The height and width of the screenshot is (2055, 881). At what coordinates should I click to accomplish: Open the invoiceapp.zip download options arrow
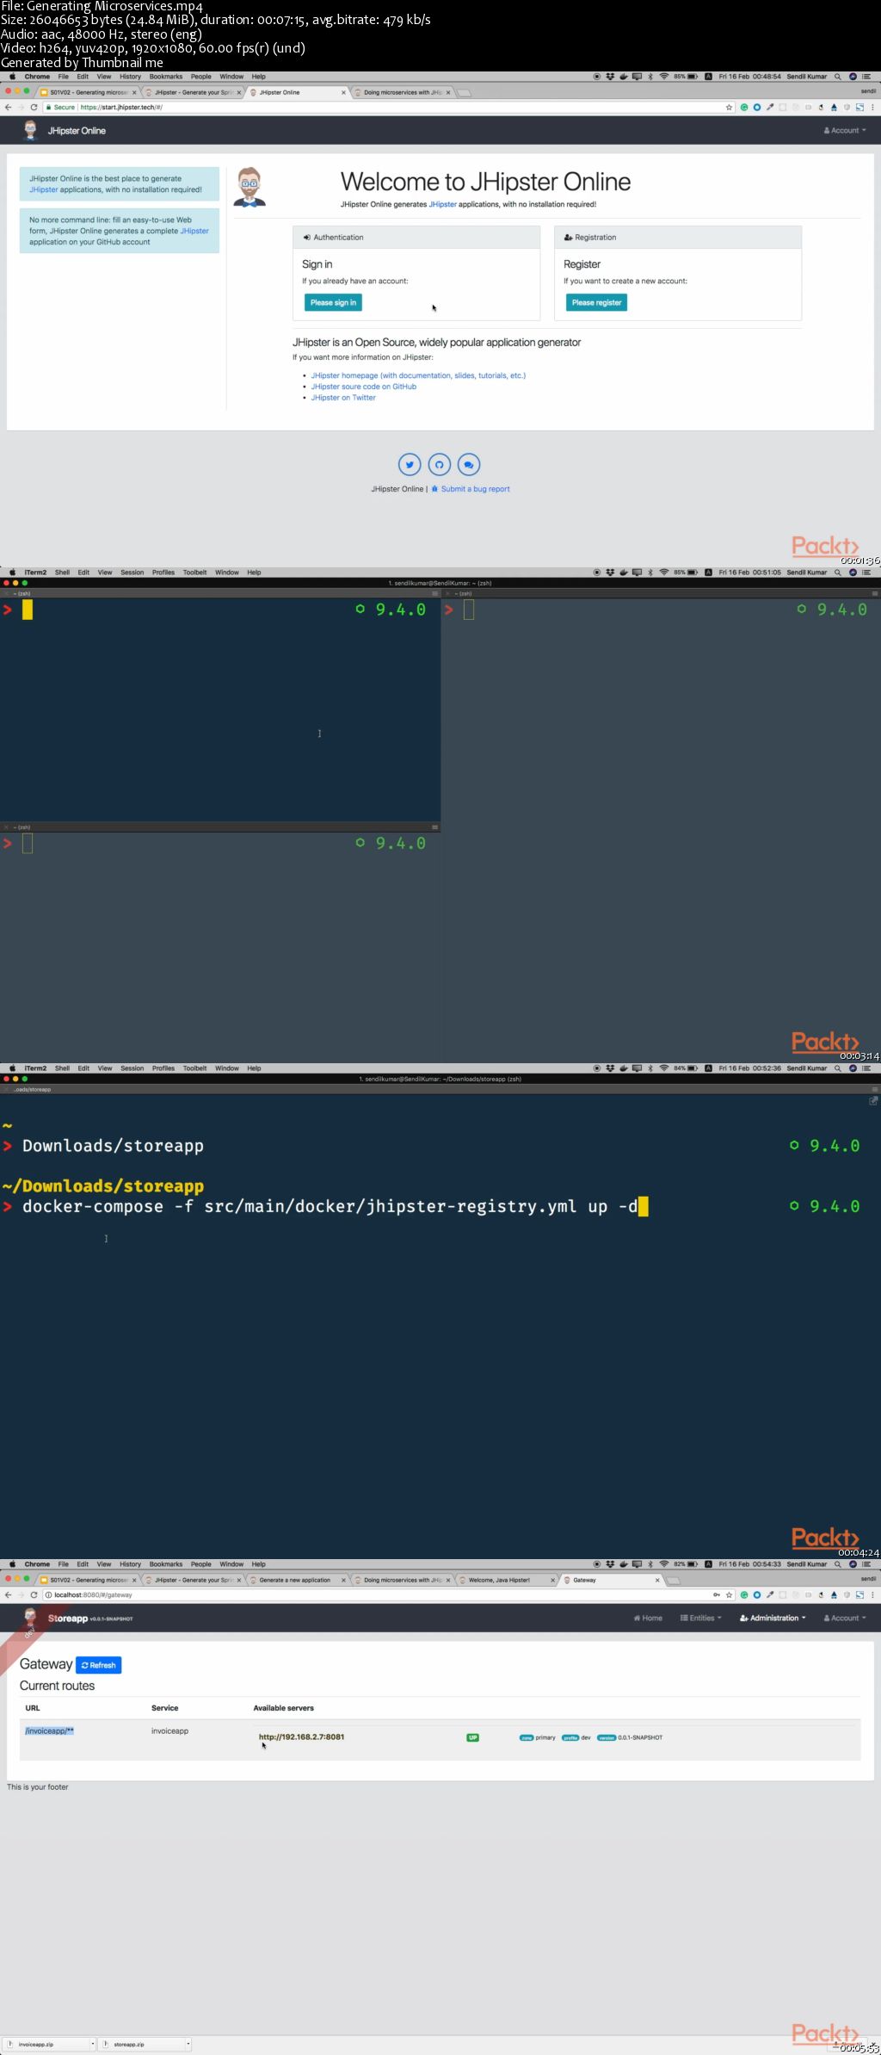[x=92, y=2044]
